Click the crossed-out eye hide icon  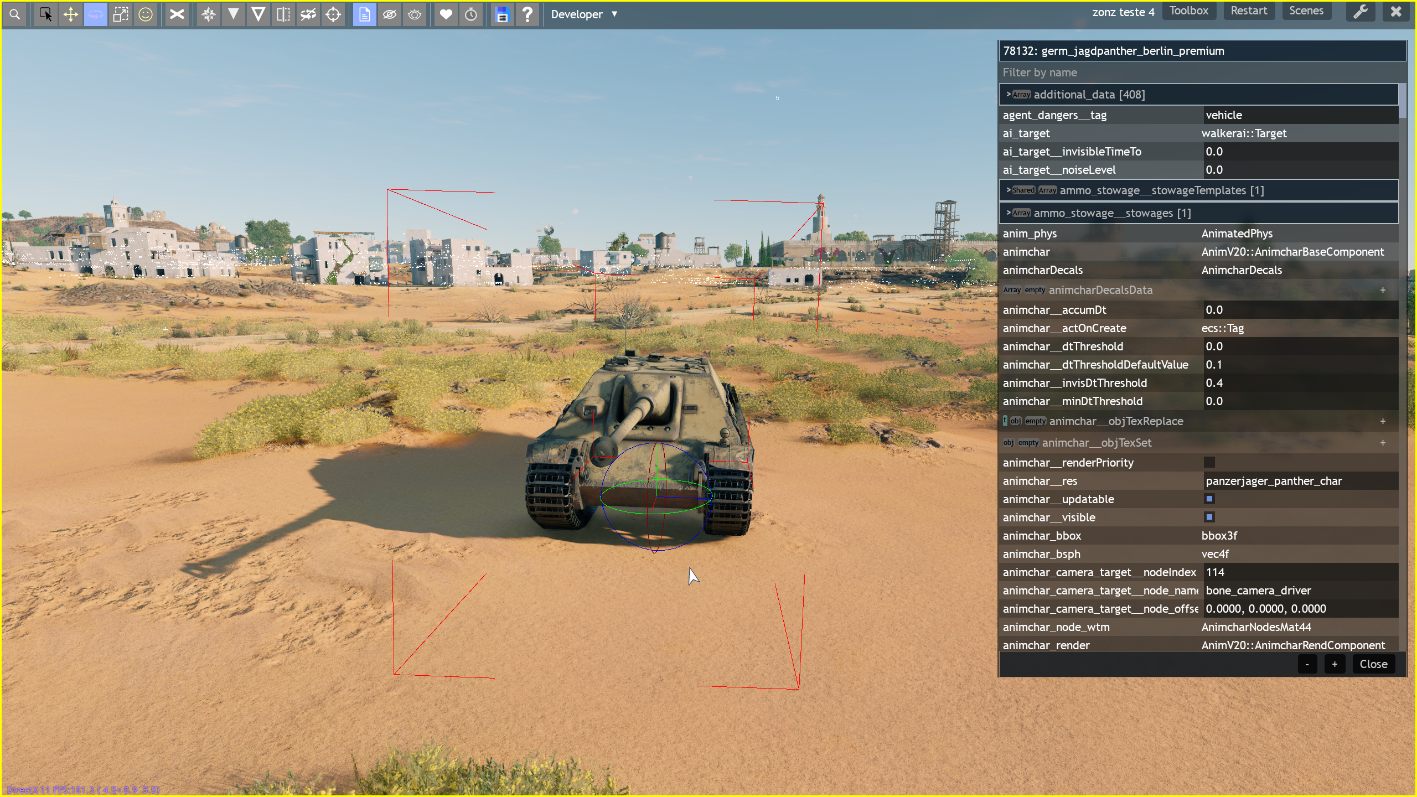pos(390,14)
